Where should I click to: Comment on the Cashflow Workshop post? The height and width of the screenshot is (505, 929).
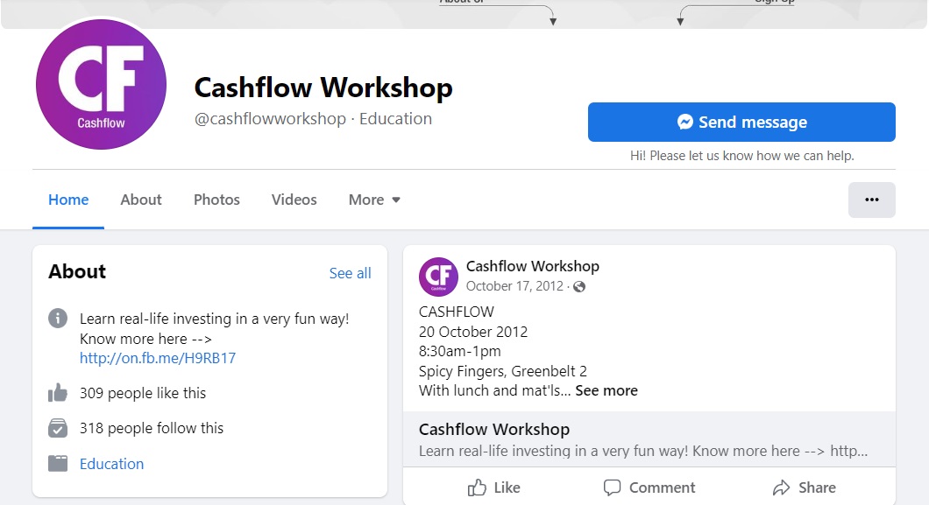tap(649, 487)
